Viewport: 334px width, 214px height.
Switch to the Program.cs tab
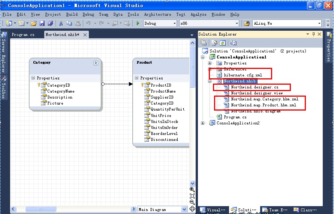(23, 35)
